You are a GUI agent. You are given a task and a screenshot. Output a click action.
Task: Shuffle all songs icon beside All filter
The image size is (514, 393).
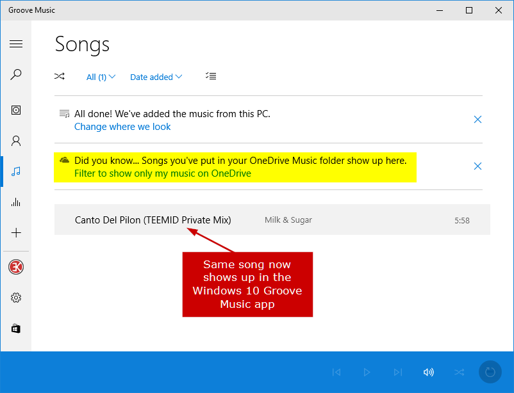pos(60,77)
